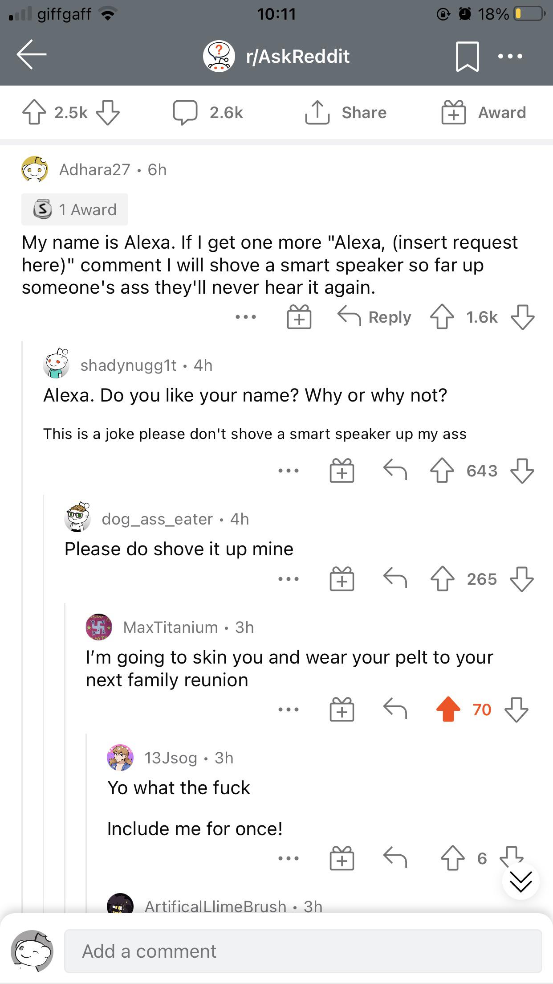The height and width of the screenshot is (984, 553).
Task: Open the comments count showing 2.6k
Action: pos(208,112)
